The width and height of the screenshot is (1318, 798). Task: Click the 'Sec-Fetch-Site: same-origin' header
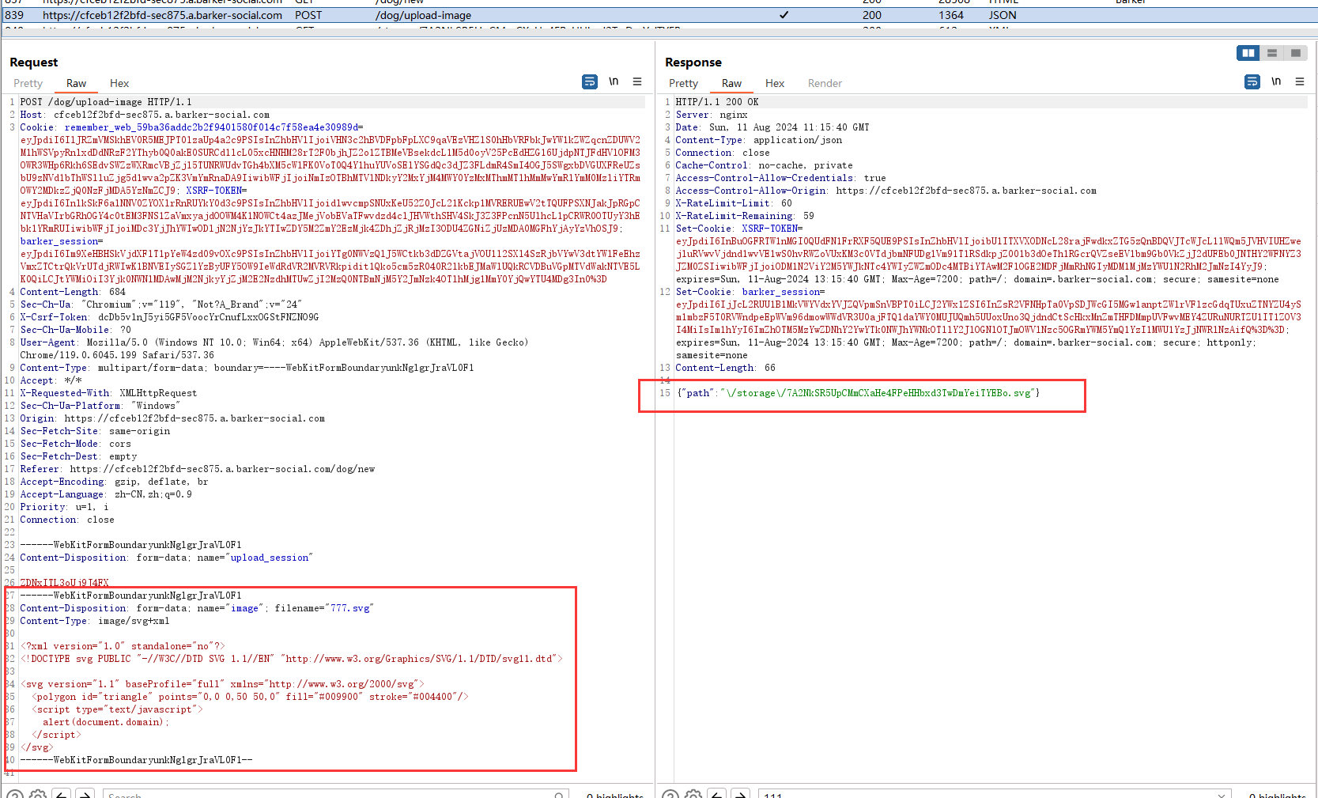point(95,431)
